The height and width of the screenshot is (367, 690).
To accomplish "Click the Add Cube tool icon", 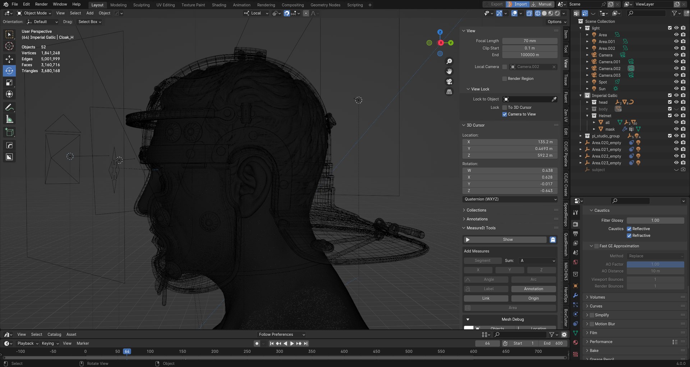I will [9, 132].
